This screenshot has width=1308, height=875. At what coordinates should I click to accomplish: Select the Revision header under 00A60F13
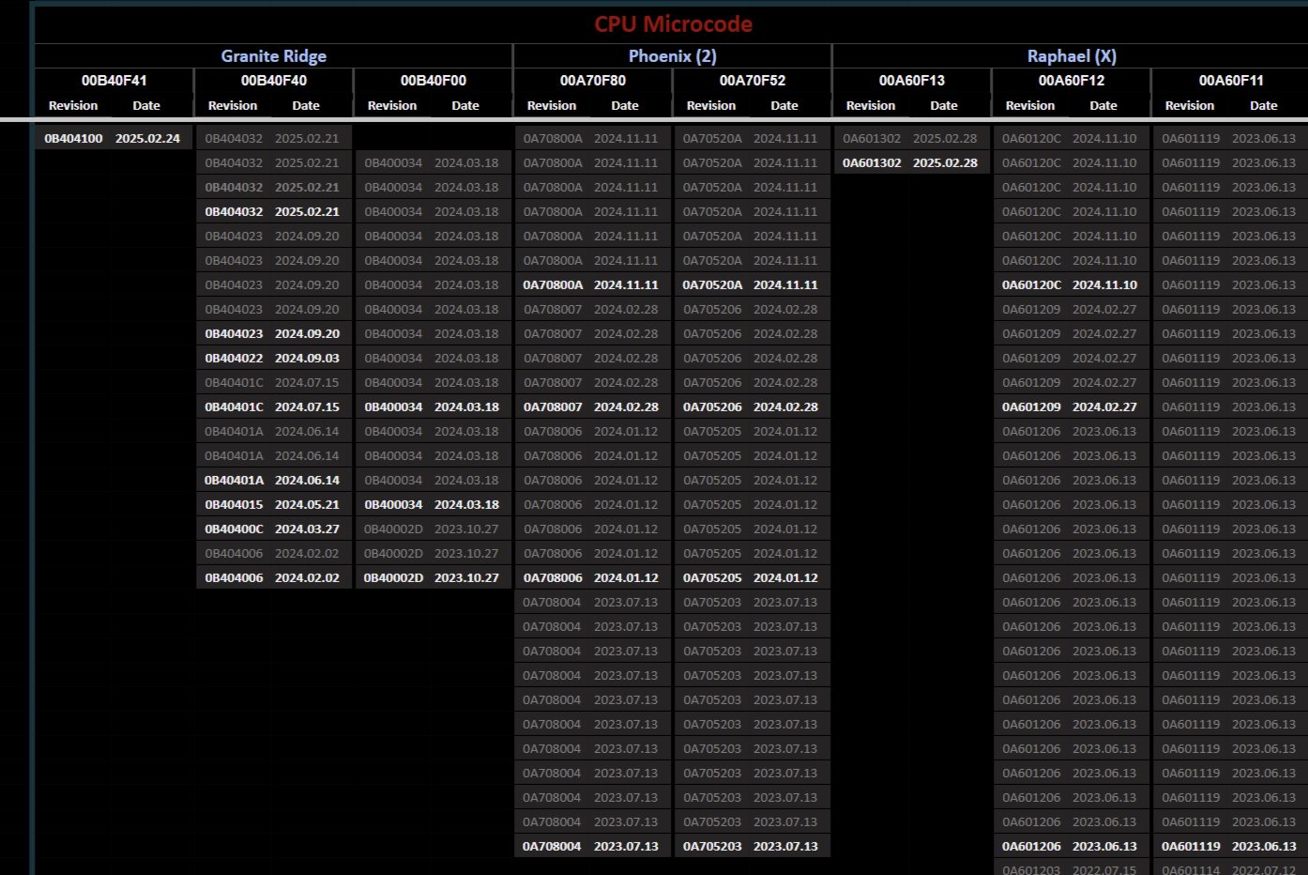point(871,106)
